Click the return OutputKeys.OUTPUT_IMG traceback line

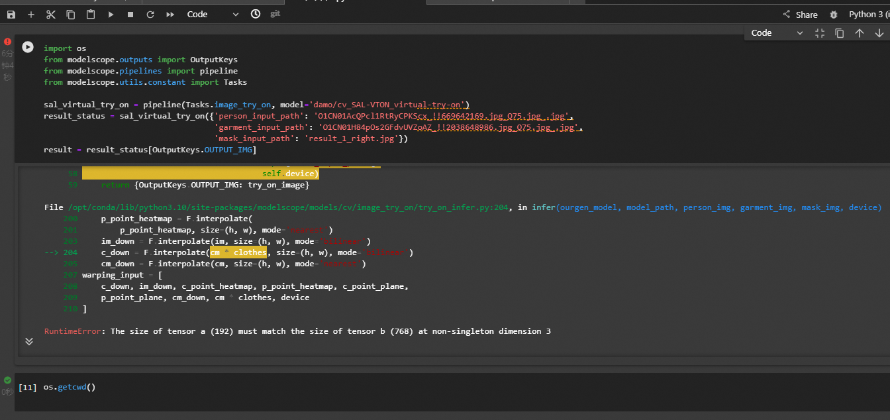click(205, 185)
